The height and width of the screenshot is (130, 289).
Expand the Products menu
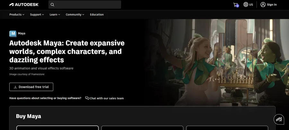(17, 14)
